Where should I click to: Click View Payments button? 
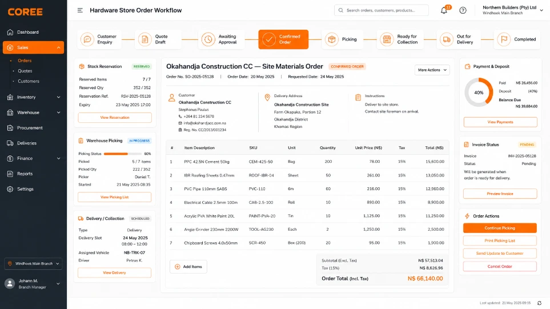click(x=500, y=122)
